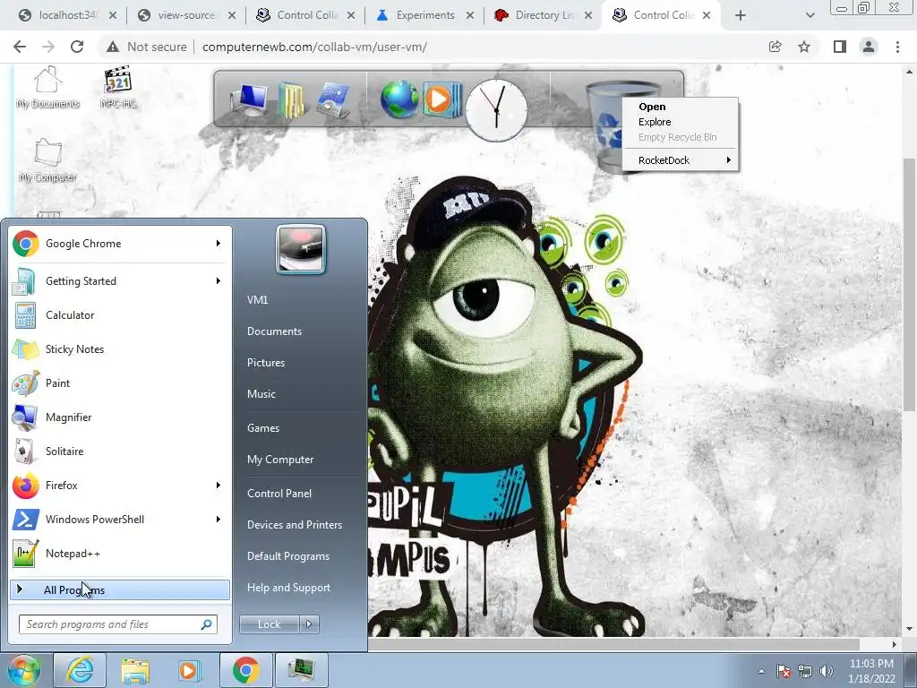Click the network tray icon
The width and height of the screenshot is (917, 688).
805,671
